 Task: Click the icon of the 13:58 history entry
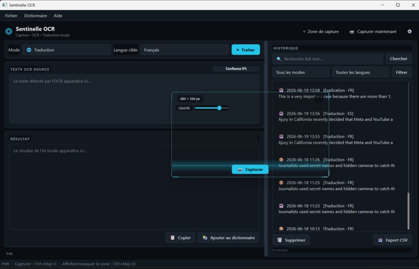281,91
